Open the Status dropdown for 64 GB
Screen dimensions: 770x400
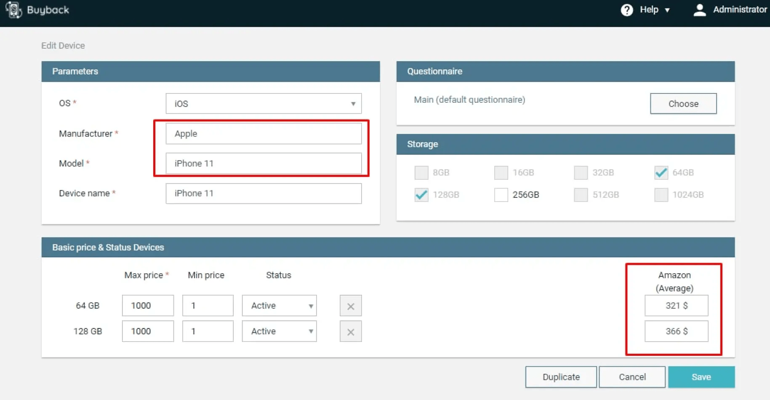coord(279,306)
